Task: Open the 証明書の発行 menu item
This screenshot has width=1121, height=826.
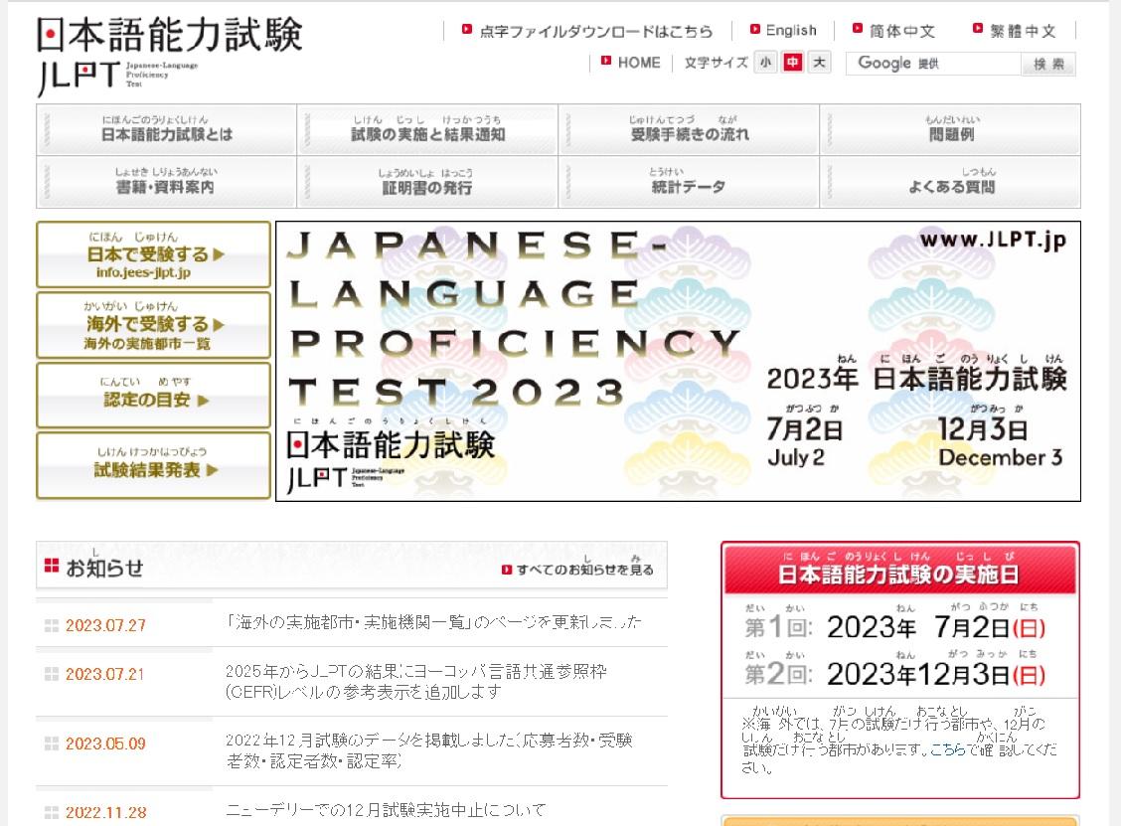Action: pos(427,182)
